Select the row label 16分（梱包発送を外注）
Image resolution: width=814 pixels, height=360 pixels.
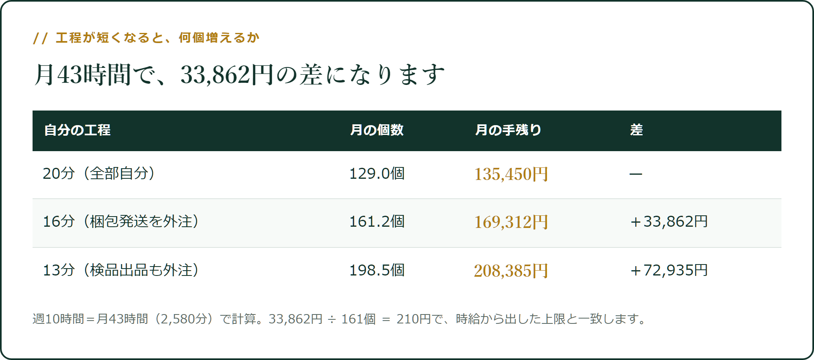click(121, 221)
